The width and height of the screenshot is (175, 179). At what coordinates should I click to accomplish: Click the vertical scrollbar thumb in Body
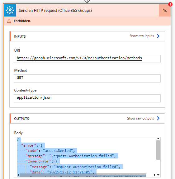tap(158, 150)
